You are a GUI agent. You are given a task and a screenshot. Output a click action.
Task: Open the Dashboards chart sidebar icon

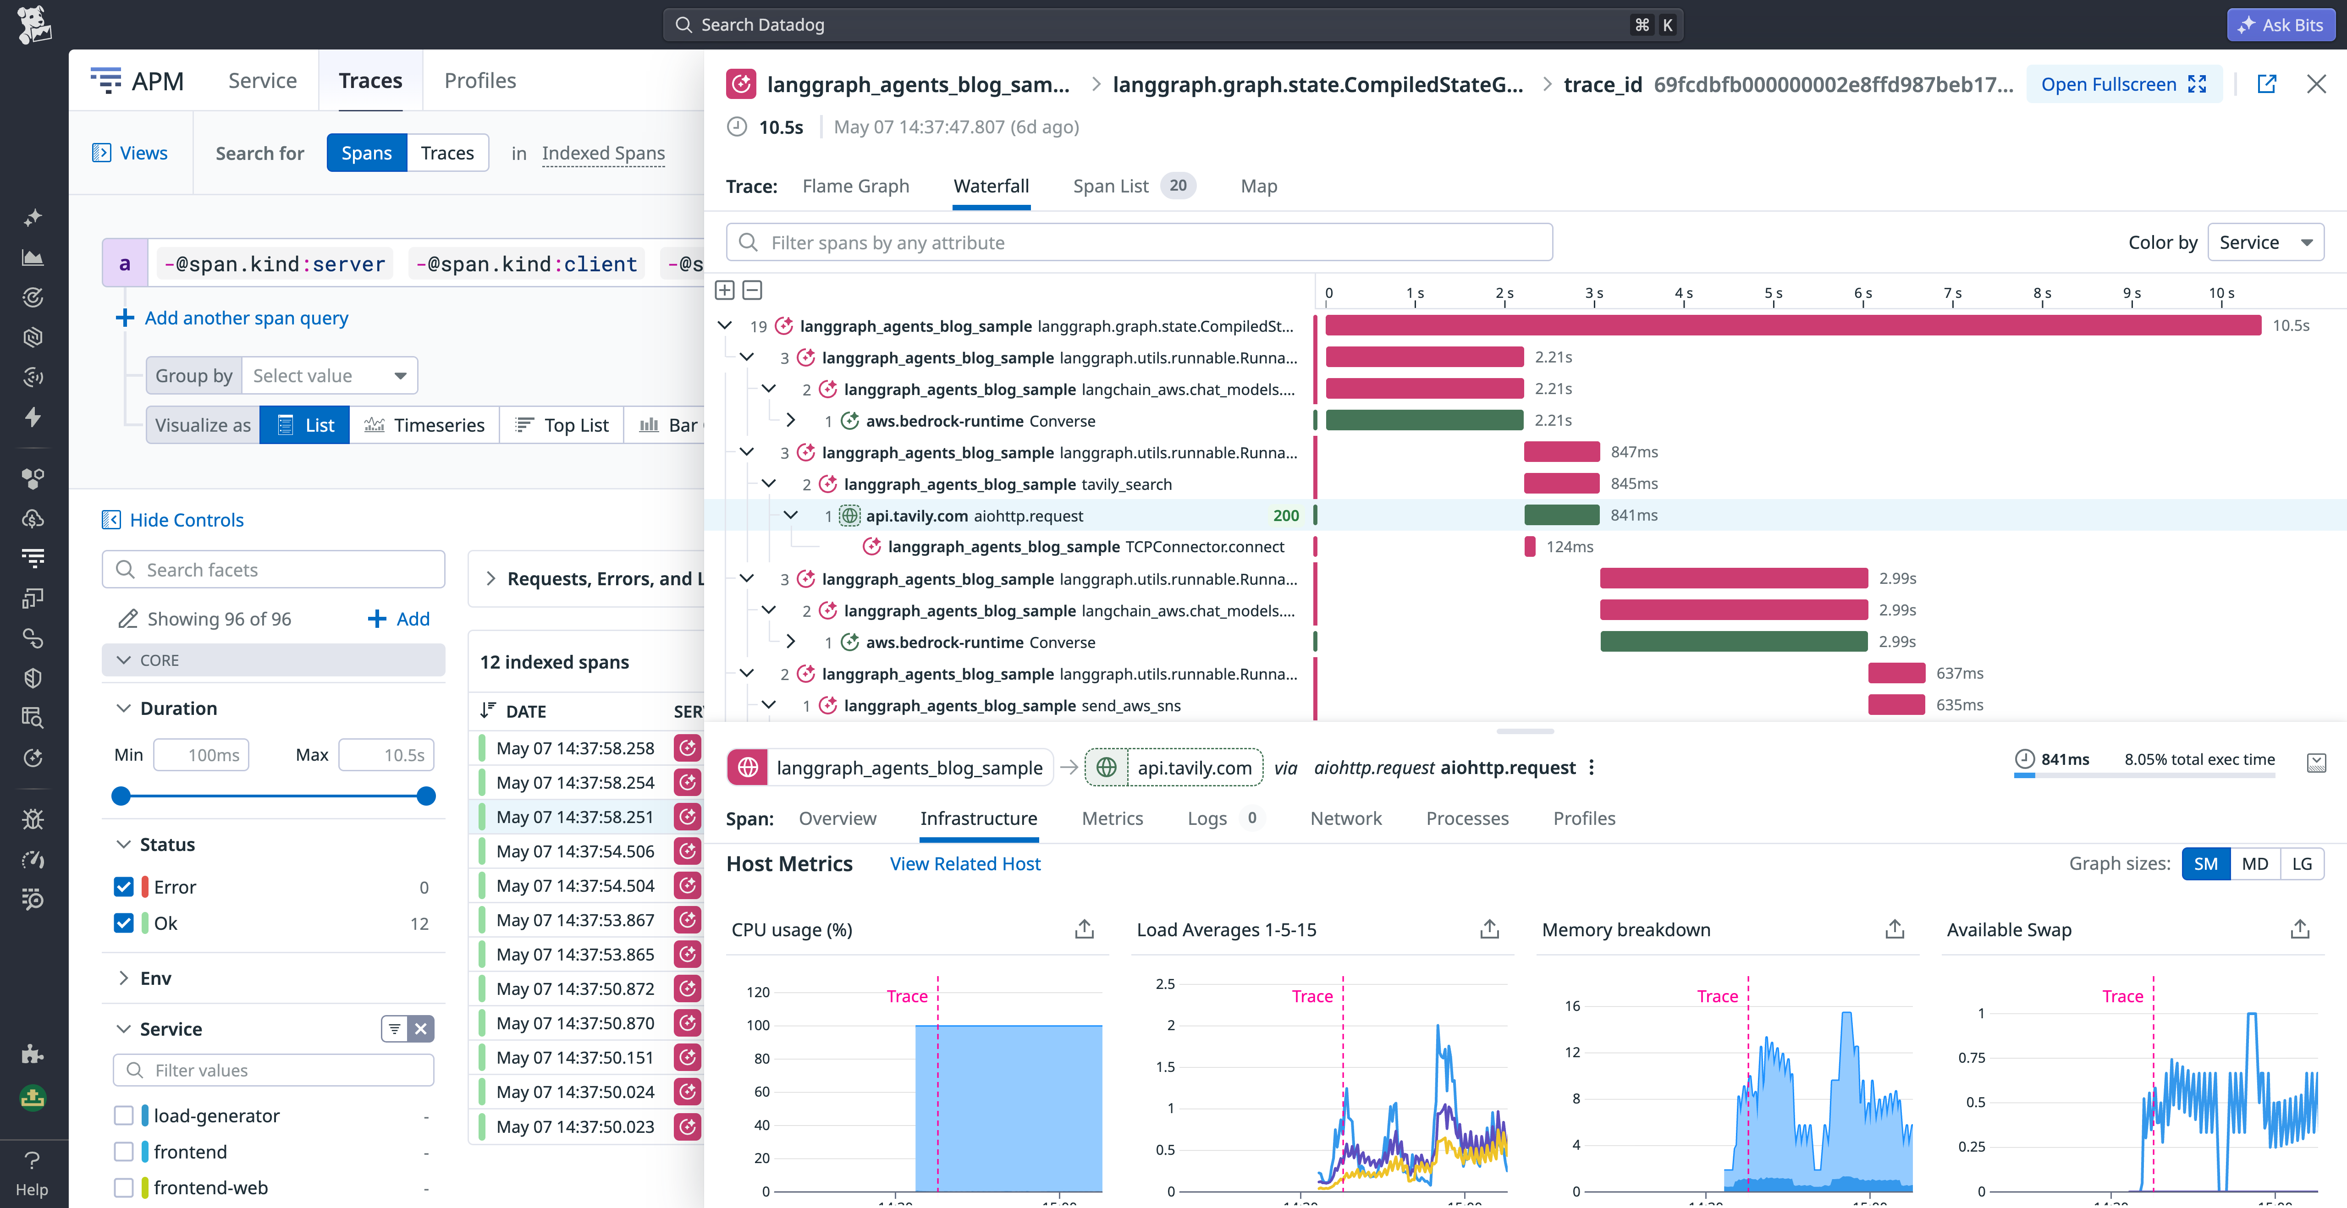click(x=33, y=258)
